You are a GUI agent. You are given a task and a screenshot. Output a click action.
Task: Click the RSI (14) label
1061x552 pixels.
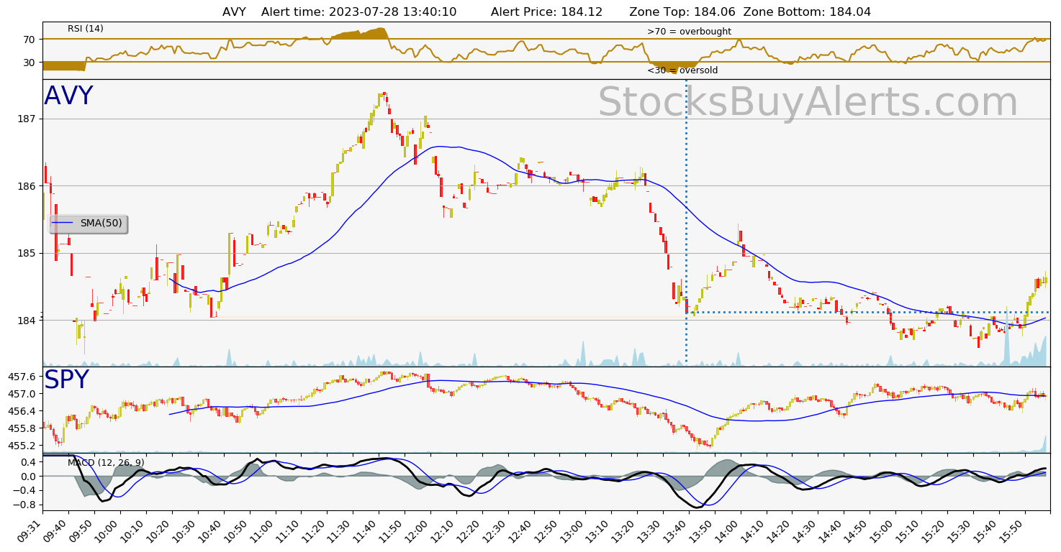click(x=86, y=29)
